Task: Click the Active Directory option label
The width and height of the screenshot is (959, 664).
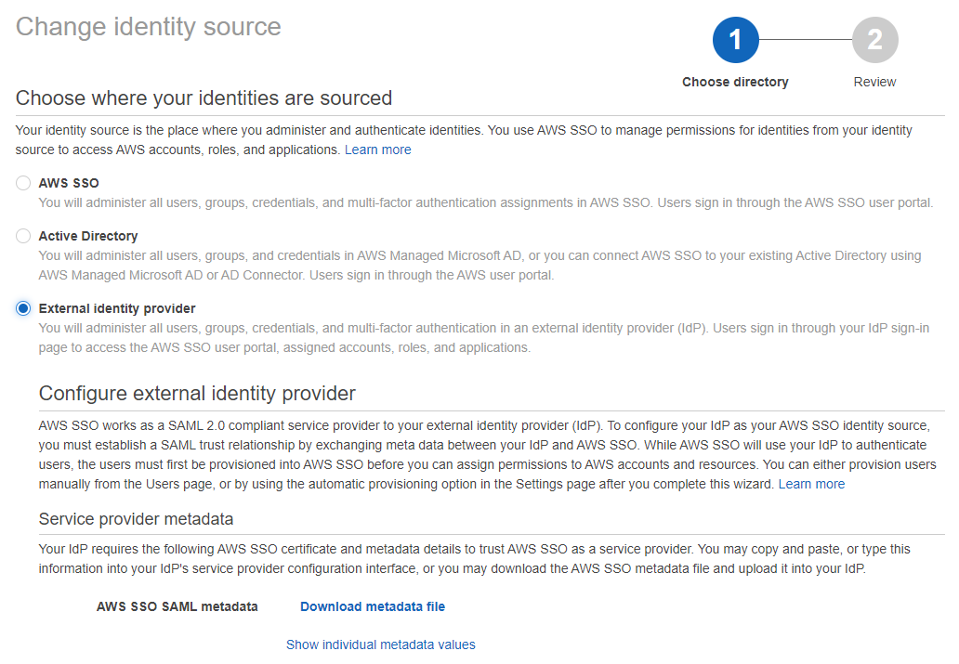Action: pos(88,236)
